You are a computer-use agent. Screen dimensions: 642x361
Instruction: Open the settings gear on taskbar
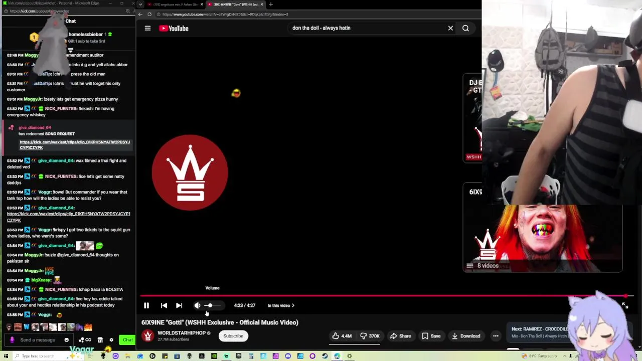(x=349, y=356)
